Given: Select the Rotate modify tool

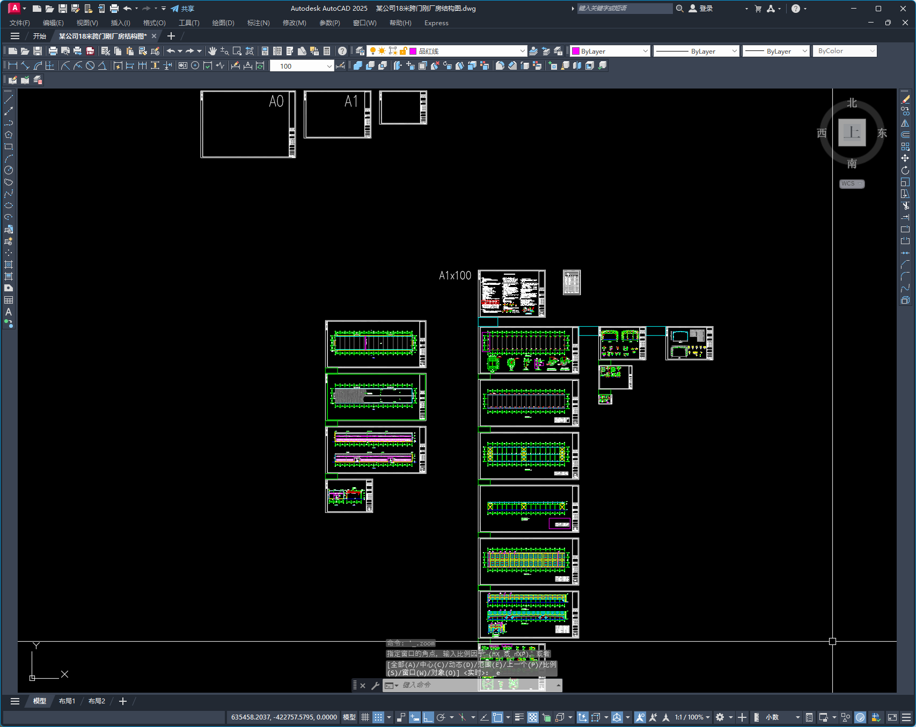Looking at the screenshot, I should (905, 170).
